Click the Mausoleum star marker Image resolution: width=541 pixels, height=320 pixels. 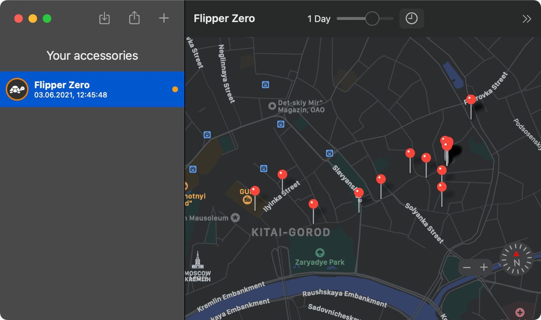(x=235, y=218)
